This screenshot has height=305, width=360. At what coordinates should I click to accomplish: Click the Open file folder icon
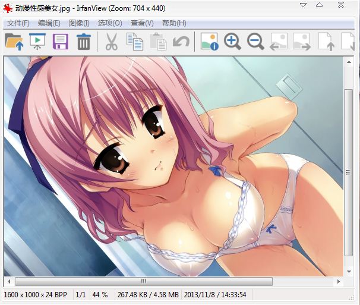pyautogui.click(x=14, y=42)
